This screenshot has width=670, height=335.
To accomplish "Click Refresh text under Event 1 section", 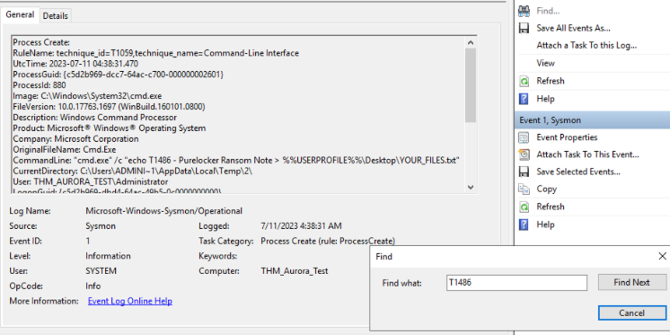I will point(551,207).
